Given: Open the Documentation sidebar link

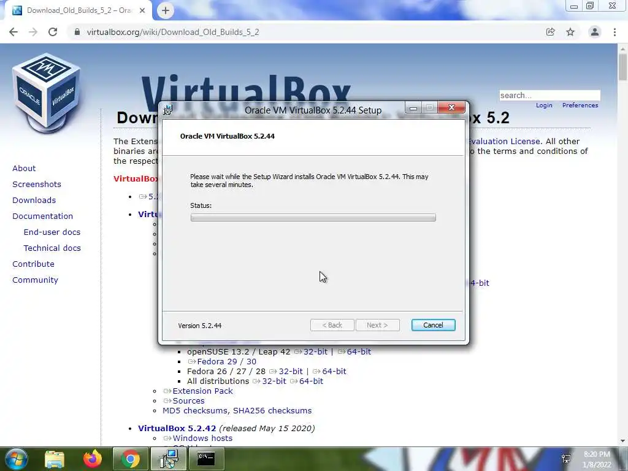Looking at the screenshot, I should click(x=42, y=216).
